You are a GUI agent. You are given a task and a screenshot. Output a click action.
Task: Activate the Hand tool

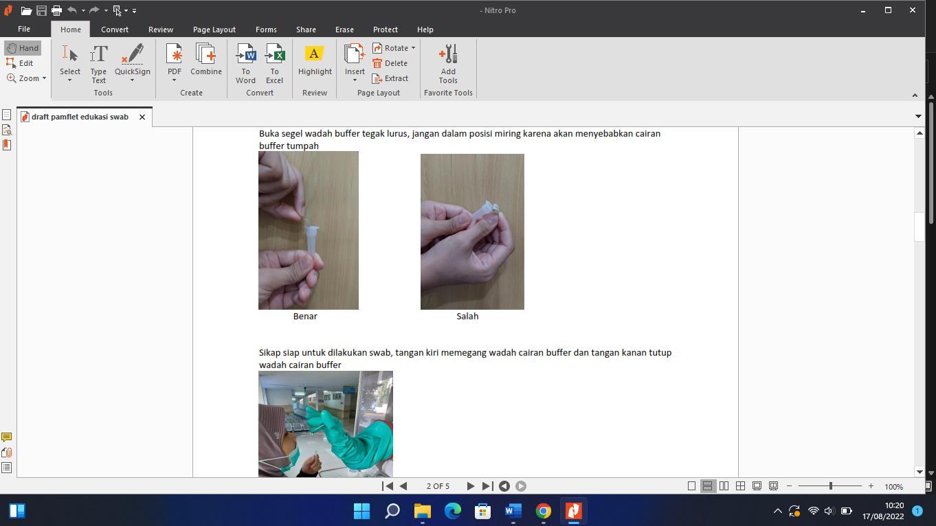click(23, 48)
